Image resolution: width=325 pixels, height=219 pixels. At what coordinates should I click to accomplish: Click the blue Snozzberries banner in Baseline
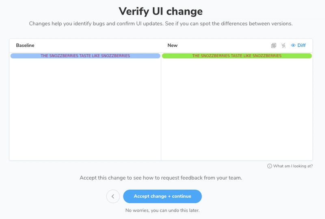click(x=85, y=56)
